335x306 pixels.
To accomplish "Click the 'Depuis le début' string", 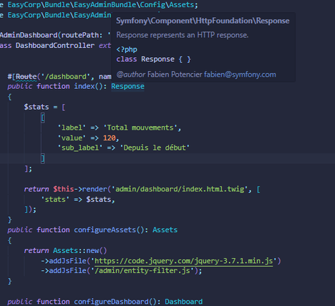I will pos(155,148).
